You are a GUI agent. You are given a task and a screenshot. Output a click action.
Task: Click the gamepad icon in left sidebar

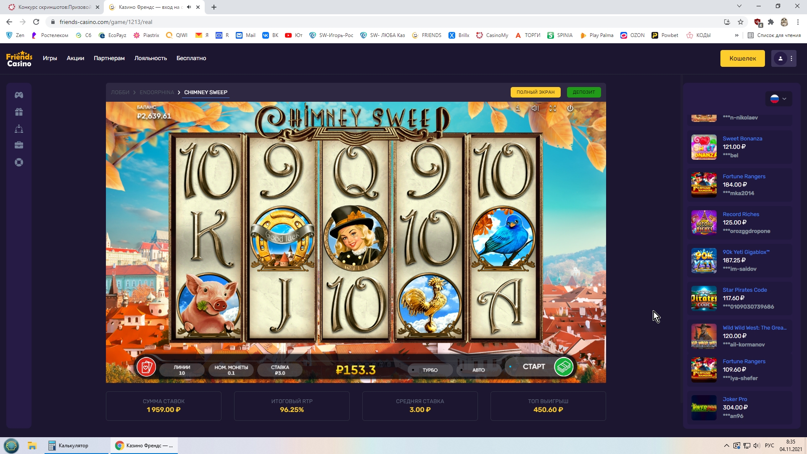coord(19,95)
